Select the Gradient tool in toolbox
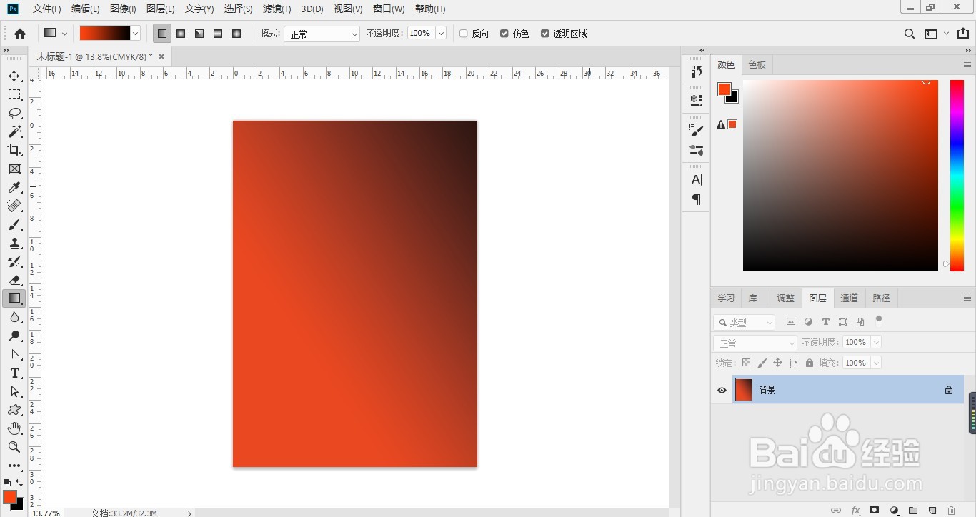The width and height of the screenshot is (976, 517). tap(14, 298)
